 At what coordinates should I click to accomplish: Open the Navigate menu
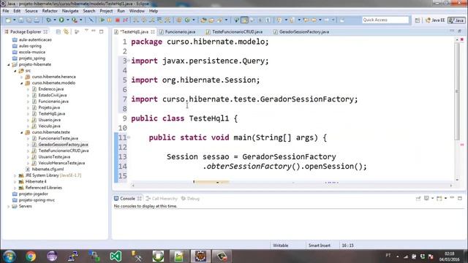[x=70, y=11]
